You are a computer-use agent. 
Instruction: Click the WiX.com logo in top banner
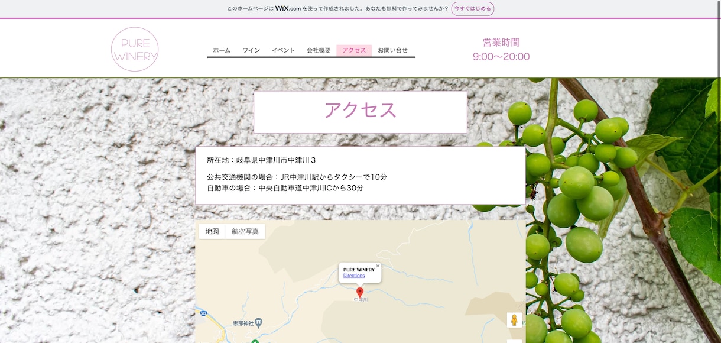(x=288, y=8)
